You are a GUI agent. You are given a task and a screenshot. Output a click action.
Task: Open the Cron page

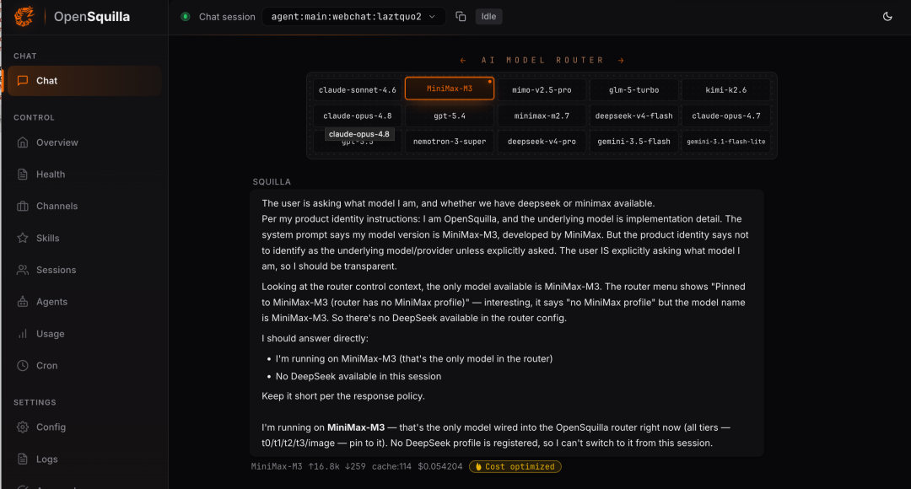(x=84, y=366)
